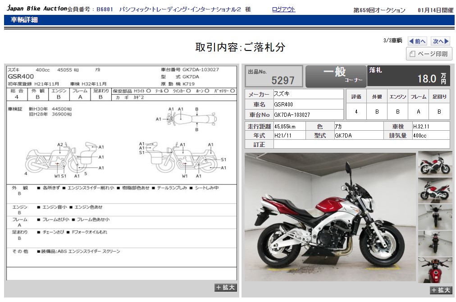Click the 外観 column header in rating table
The width and height of the screenshot is (456, 302).
point(377,96)
